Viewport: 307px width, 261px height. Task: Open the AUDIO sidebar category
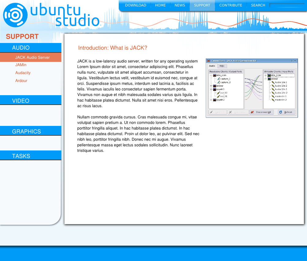pyautogui.click(x=30, y=48)
